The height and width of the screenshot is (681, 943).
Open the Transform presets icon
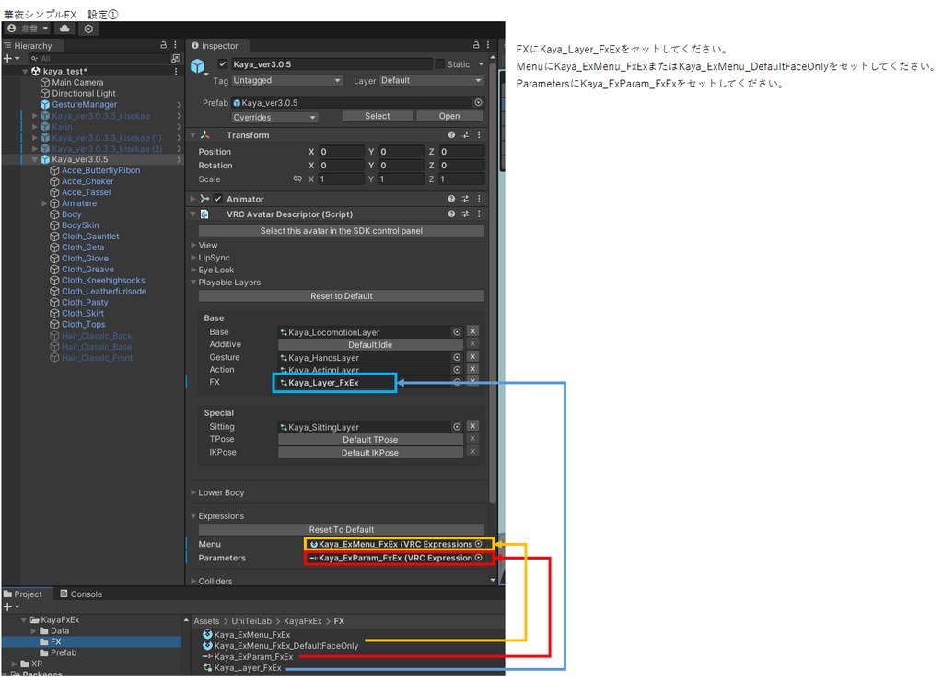click(465, 135)
